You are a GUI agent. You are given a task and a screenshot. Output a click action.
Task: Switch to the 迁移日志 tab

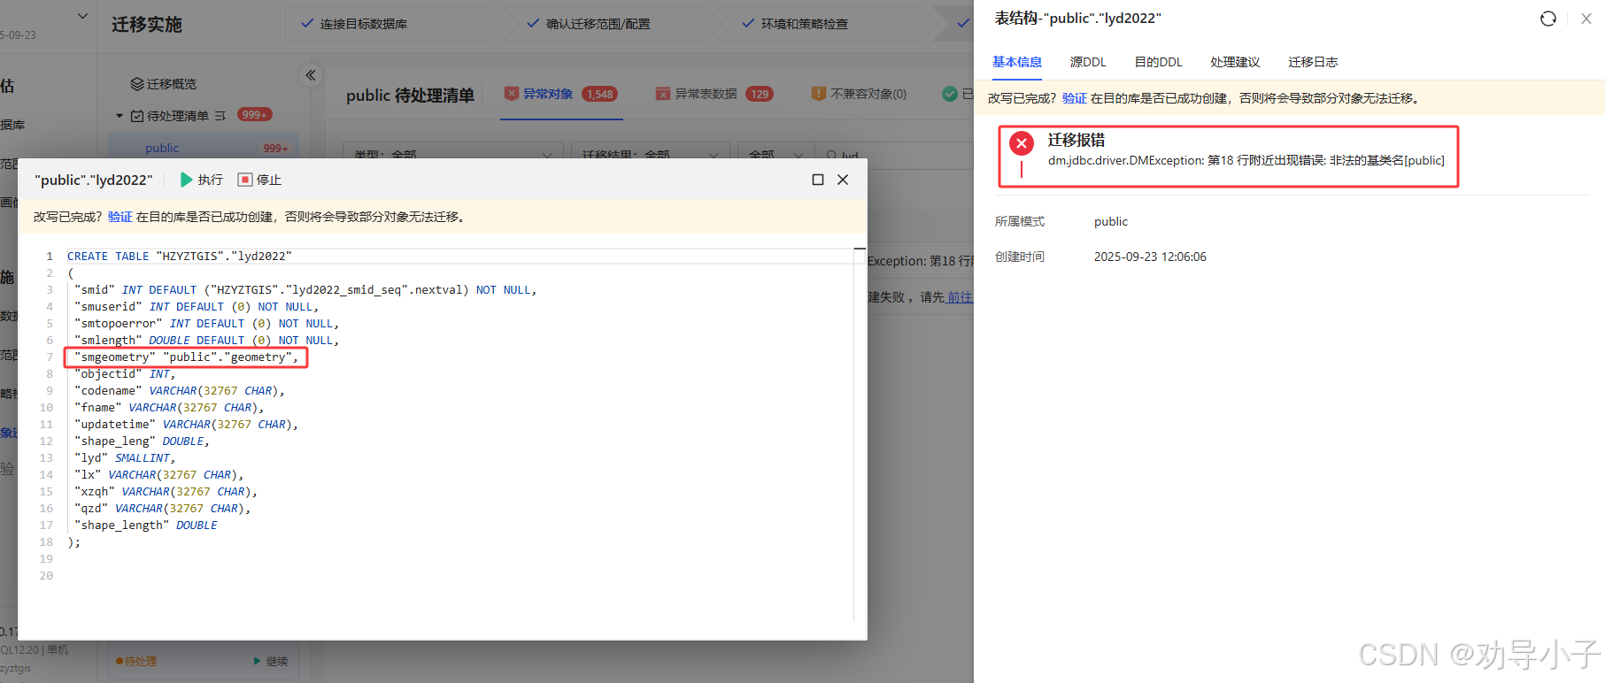(1313, 62)
